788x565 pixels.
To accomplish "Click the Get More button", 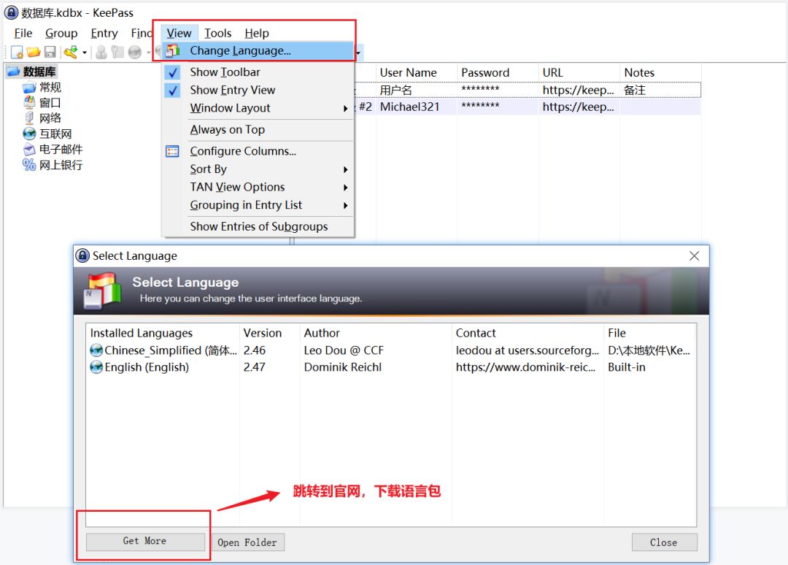I will pos(145,542).
